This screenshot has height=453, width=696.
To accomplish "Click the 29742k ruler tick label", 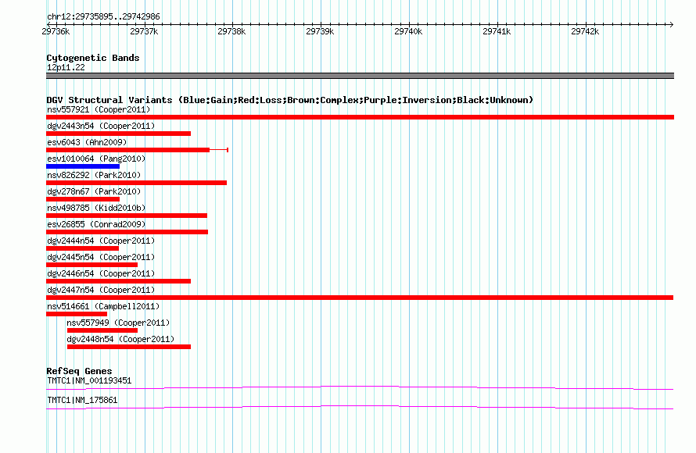I will coord(585,31).
